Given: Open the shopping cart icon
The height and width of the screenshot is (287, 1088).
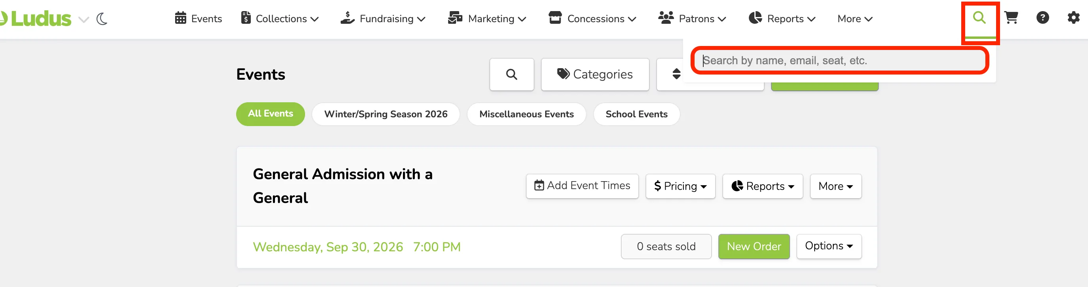Looking at the screenshot, I should [x=1011, y=18].
